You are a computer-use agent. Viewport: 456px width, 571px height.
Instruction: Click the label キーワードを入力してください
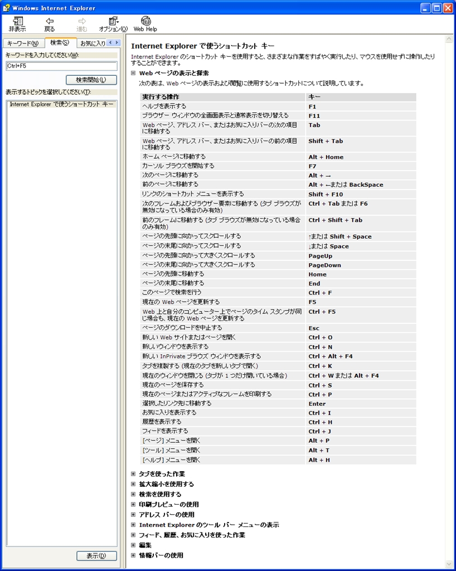point(42,55)
